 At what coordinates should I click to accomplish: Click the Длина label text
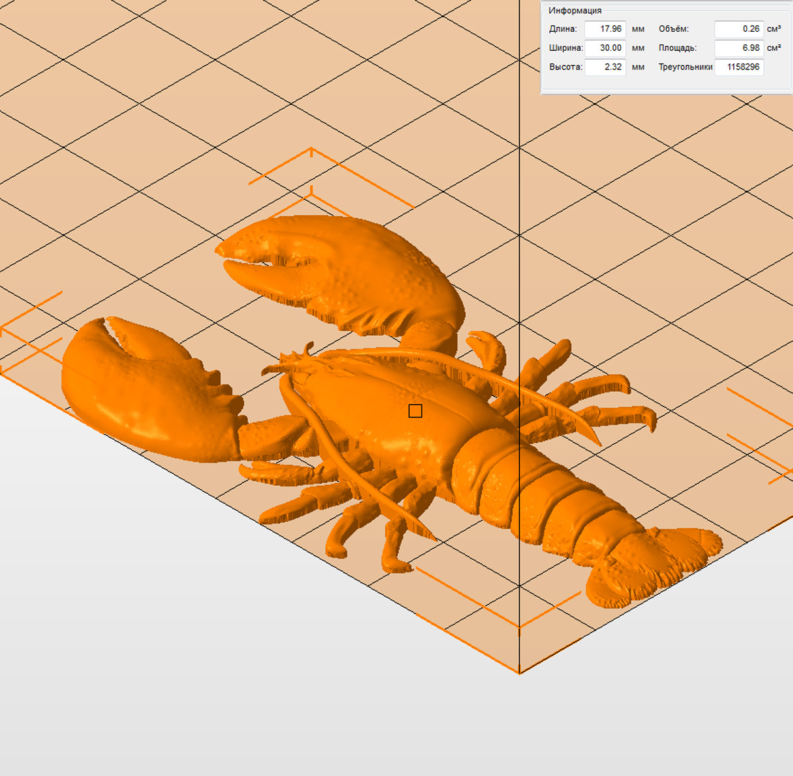(562, 29)
